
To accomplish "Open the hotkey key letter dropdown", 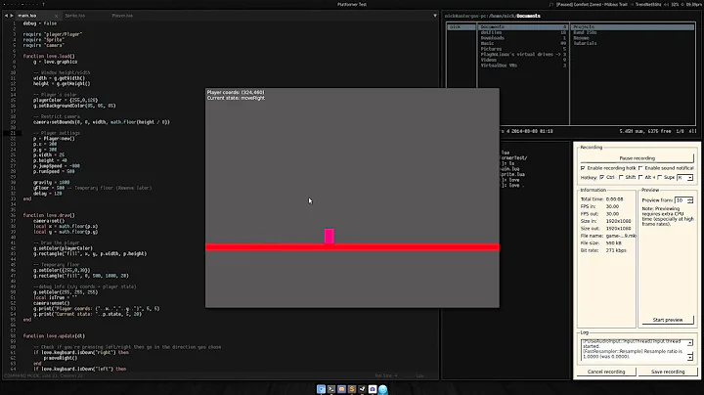I will click(685, 178).
